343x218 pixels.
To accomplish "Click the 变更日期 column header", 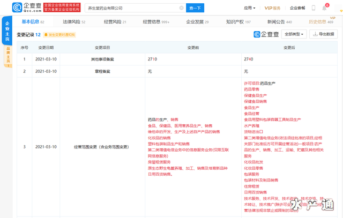I will coord(46,48).
